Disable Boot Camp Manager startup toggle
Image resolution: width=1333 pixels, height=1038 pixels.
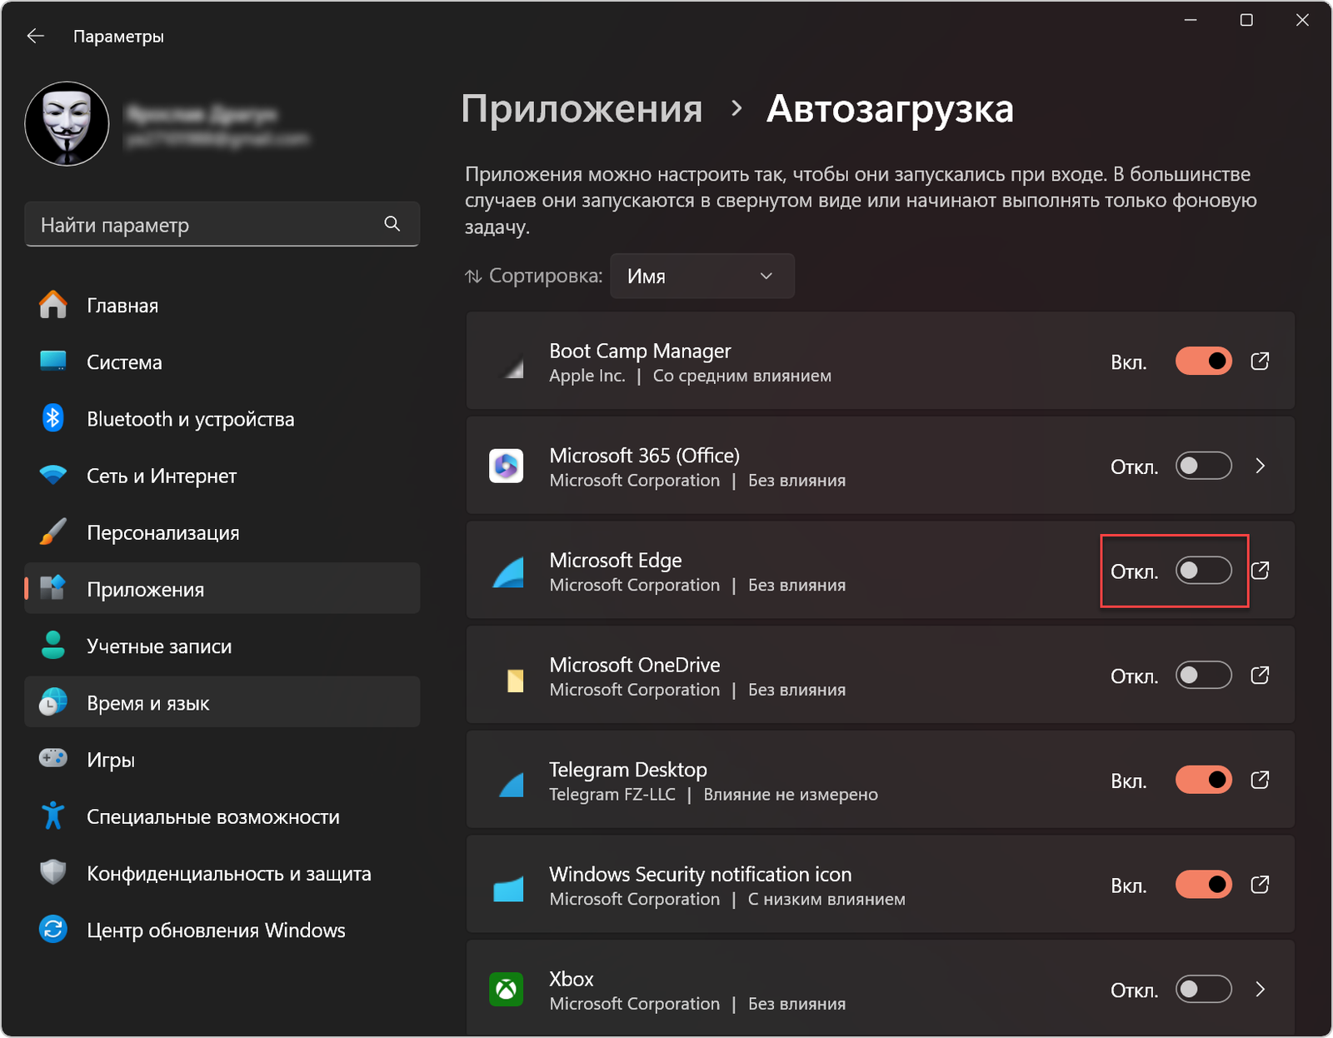(1204, 362)
